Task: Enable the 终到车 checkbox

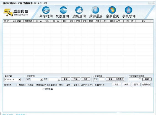Action: (26, 85)
